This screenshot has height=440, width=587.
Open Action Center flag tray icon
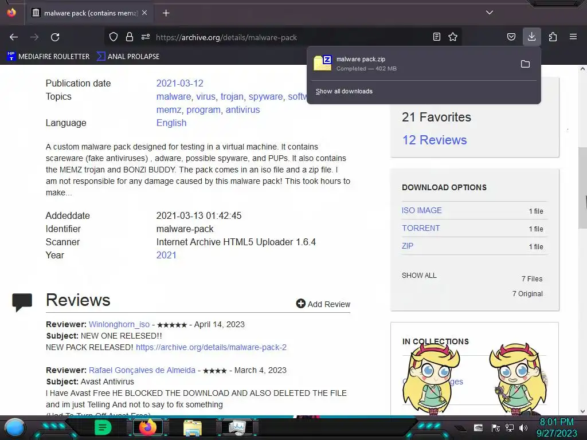(496, 427)
